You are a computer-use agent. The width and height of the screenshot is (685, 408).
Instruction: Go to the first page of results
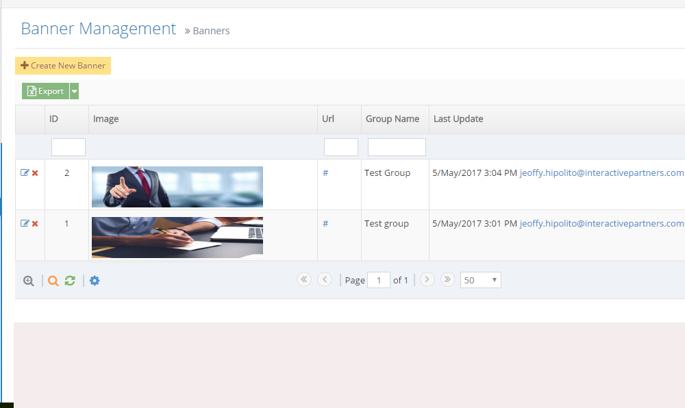tap(304, 279)
